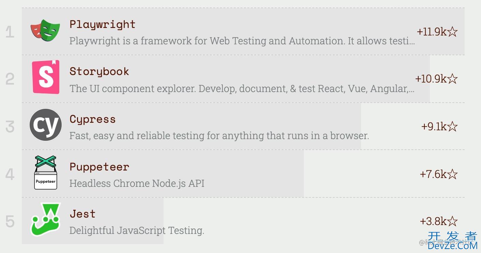Click the rank number 1 label

(x=10, y=32)
